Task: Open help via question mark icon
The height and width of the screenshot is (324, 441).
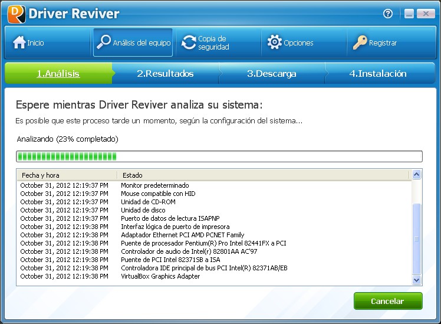Action: pos(388,14)
